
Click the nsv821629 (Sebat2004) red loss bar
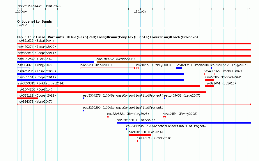134,44
